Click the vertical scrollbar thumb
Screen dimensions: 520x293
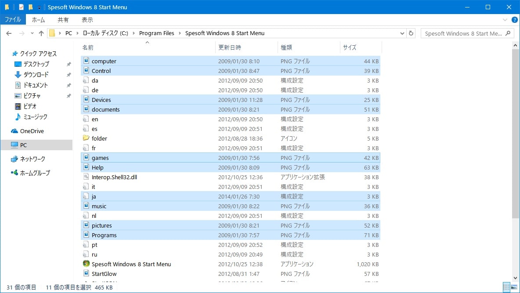click(515, 134)
